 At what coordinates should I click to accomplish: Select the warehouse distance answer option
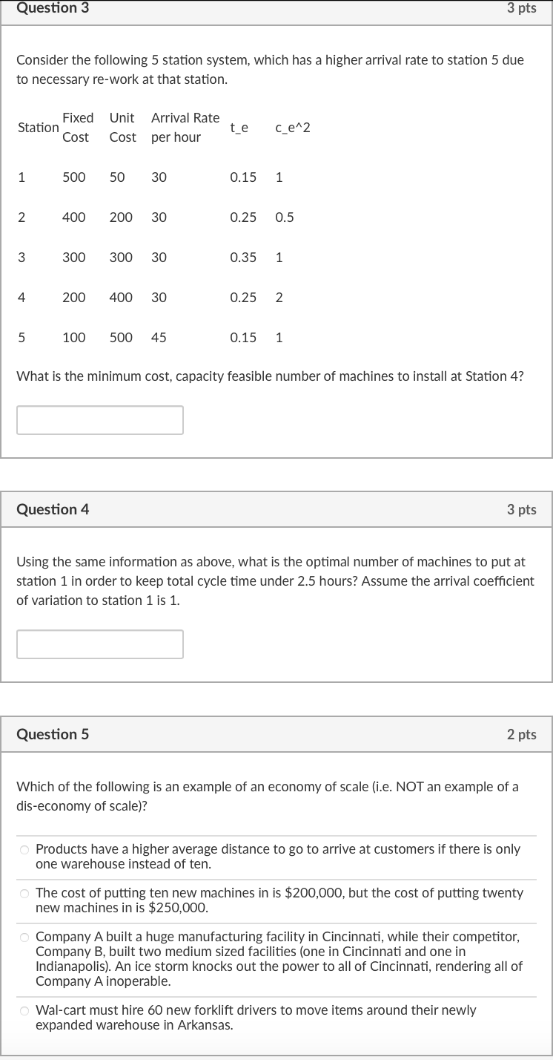coord(24,849)
